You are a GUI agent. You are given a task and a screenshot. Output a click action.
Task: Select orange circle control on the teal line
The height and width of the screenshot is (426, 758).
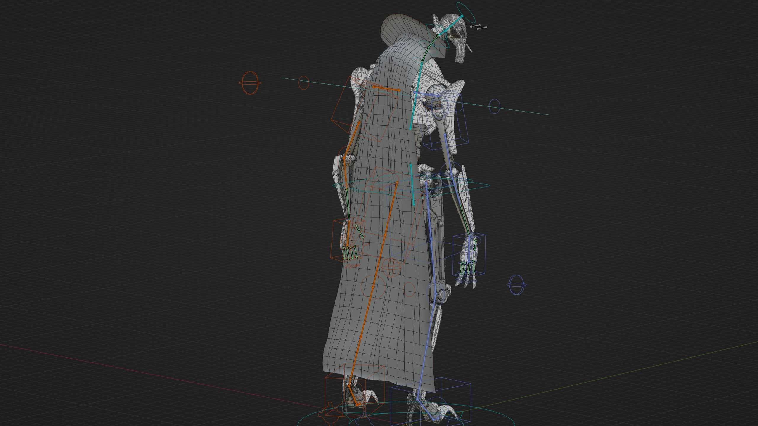click(303, 83)
